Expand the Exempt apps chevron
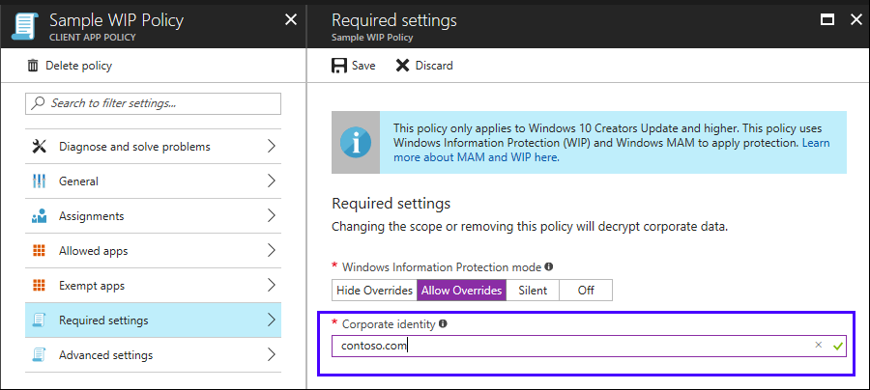The height and width of the screenshot is (390, 870). [x=271, y=286]
